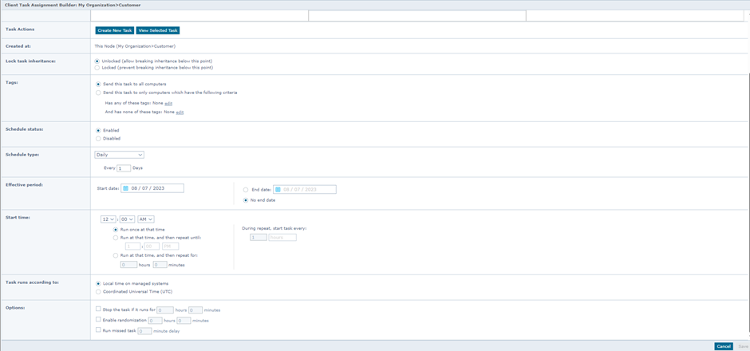Select Send this task to all computers

point(98,84)
